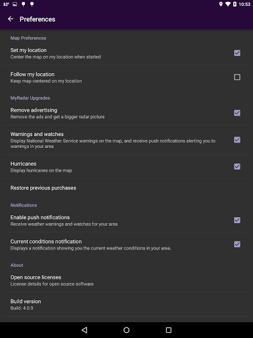The image size is (253, 338).
Task: Tap the image notification icon in status bar
Action: click(x=14, y=4)
